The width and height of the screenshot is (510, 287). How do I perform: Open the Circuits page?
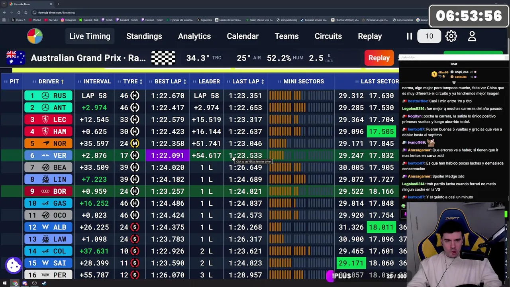(x=328, y=36)
